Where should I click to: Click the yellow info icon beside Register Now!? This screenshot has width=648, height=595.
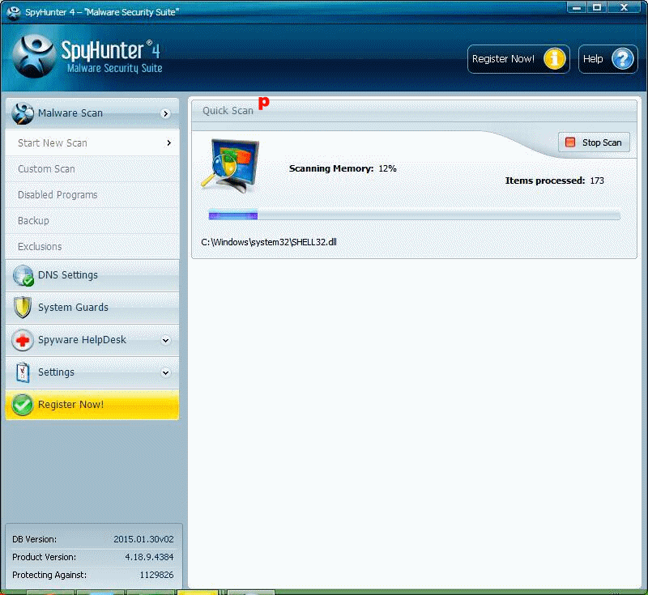(x=555, y=59)
